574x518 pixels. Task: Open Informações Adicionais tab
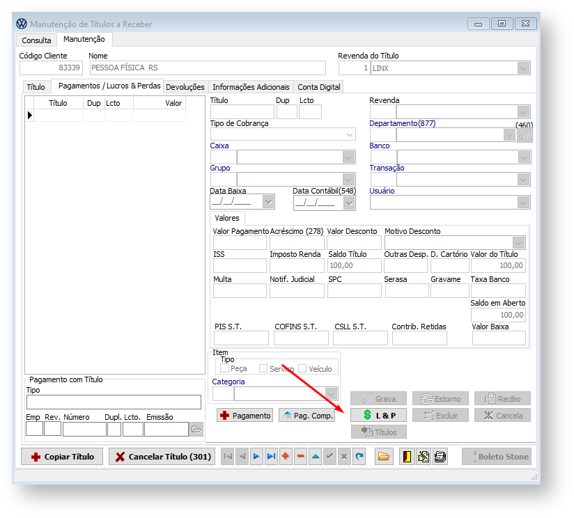pos(251,87)
